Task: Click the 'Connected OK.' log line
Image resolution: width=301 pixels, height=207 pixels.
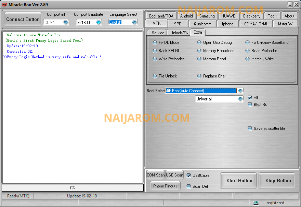Action: point(20,51)
